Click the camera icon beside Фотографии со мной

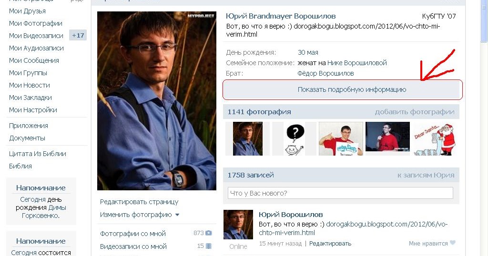pos(209,233)
